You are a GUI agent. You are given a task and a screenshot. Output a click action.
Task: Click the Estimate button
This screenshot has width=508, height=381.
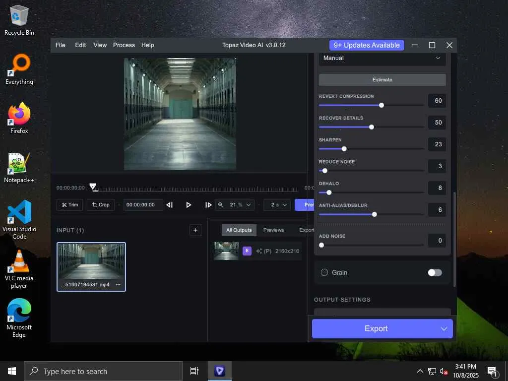[x=382, y=80]
